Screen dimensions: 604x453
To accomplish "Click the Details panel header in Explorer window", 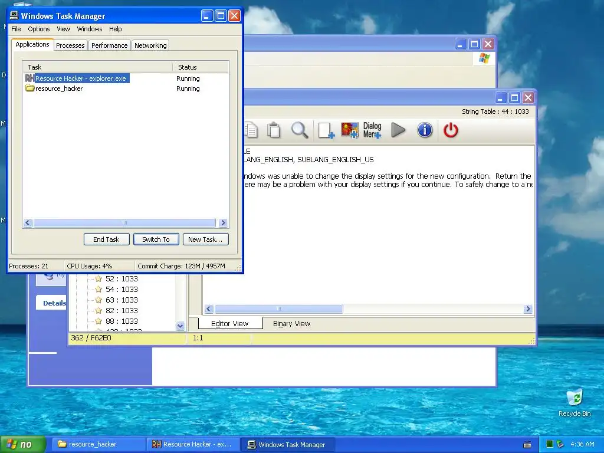I will (x=52, y=303).
